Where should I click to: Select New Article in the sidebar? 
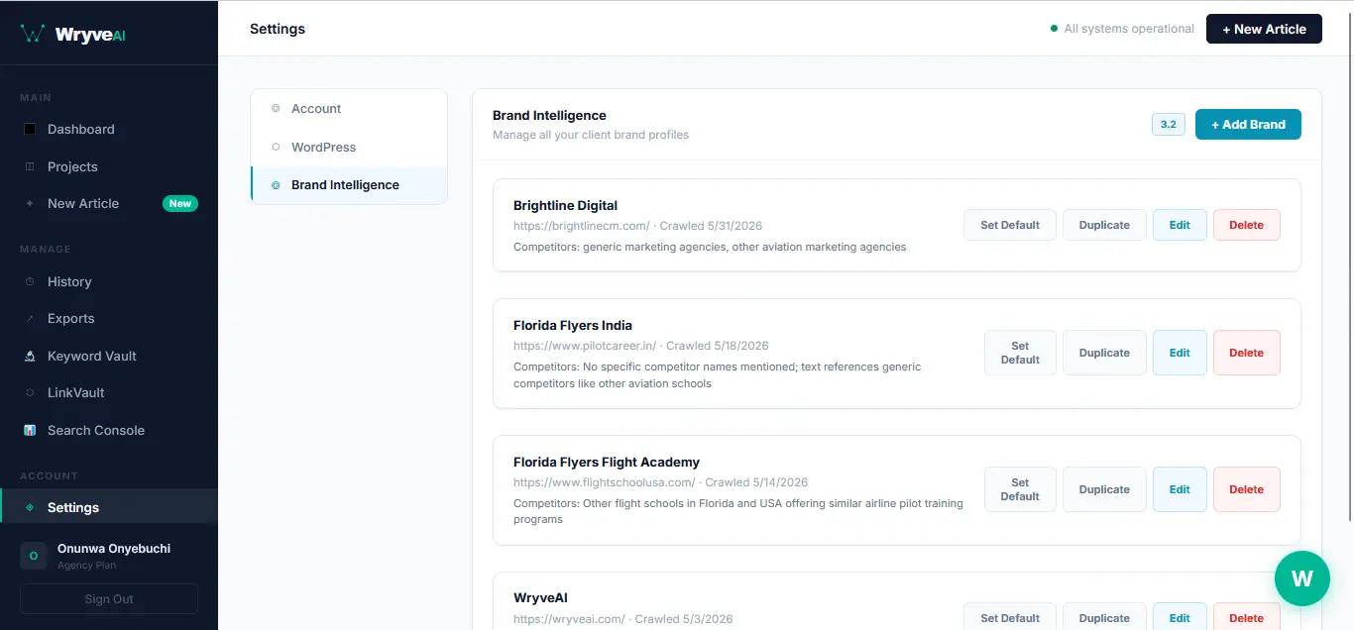coord(109,204)
